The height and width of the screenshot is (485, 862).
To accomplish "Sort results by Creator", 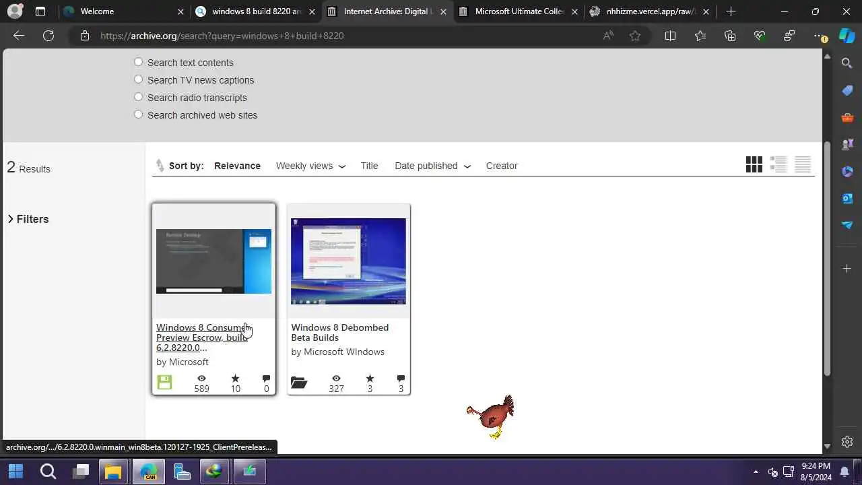I will click(x=502, y=166).
